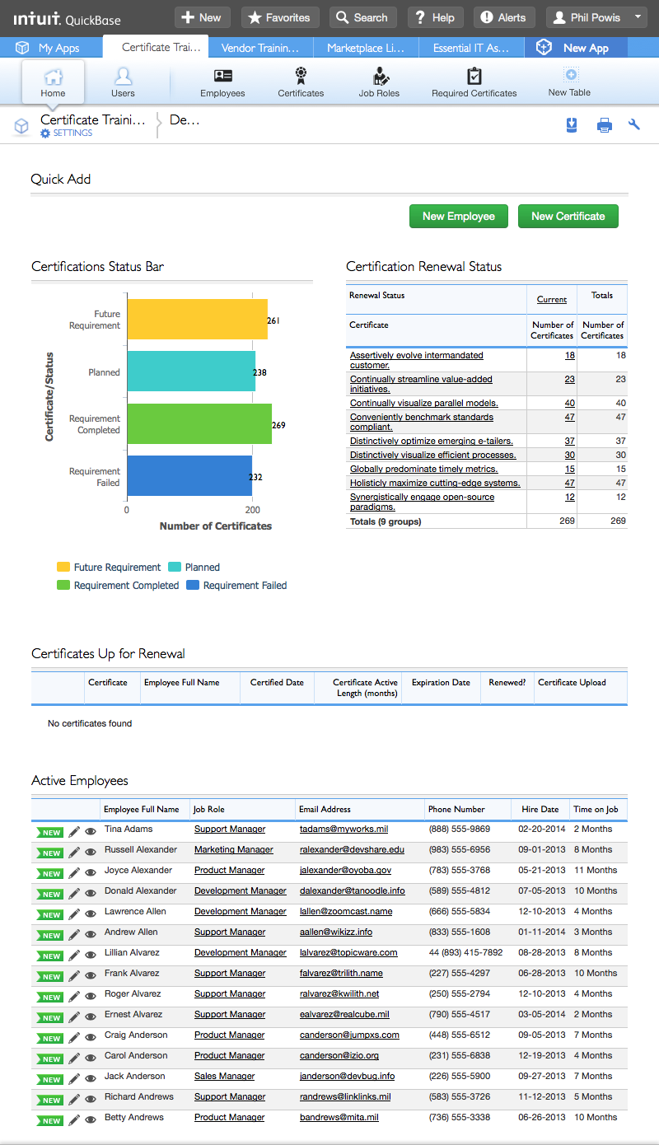View Richard Andrews record with eye icon
Viewport: 659px width, 1145px height.
point(91,1100)
